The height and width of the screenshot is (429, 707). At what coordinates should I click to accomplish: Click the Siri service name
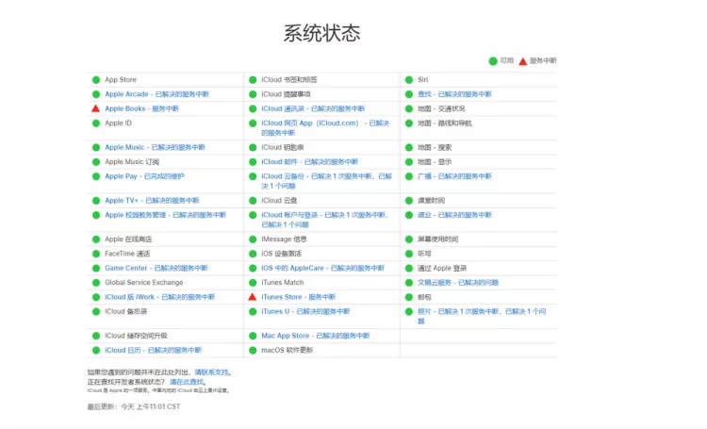click(422, 80)
